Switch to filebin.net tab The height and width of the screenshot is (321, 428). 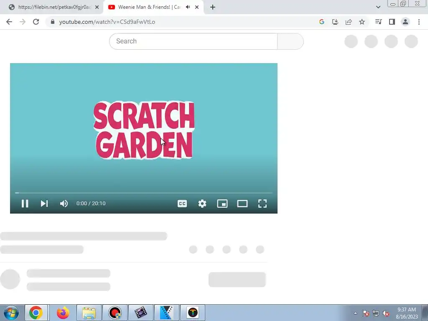(x=51, y=7)
